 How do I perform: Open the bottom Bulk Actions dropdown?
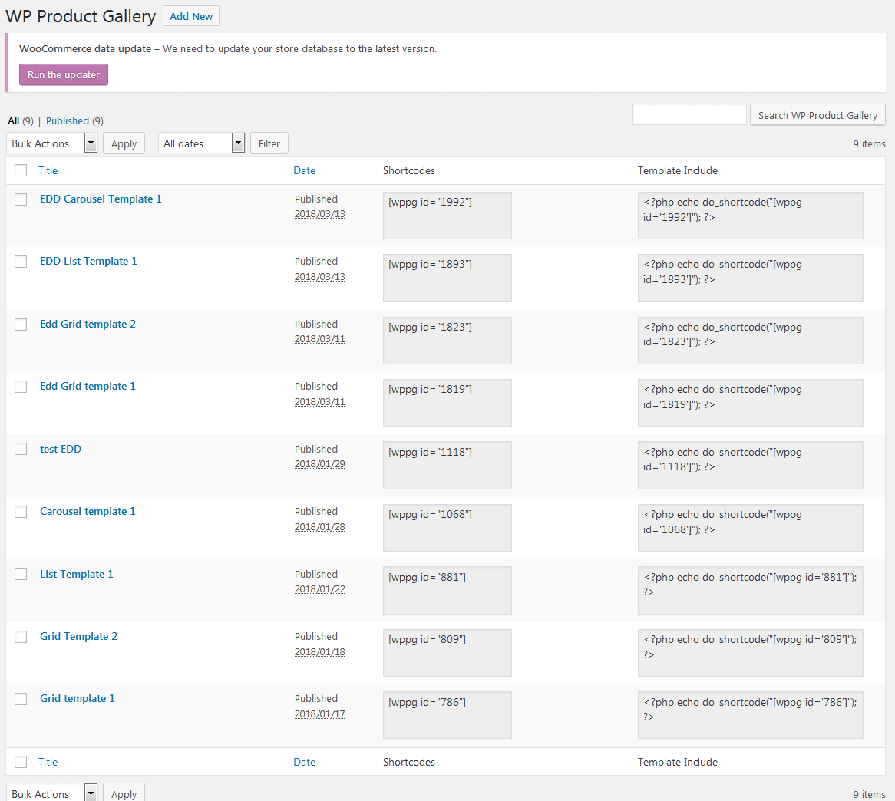pyautogui.click(x=52, y=793)
